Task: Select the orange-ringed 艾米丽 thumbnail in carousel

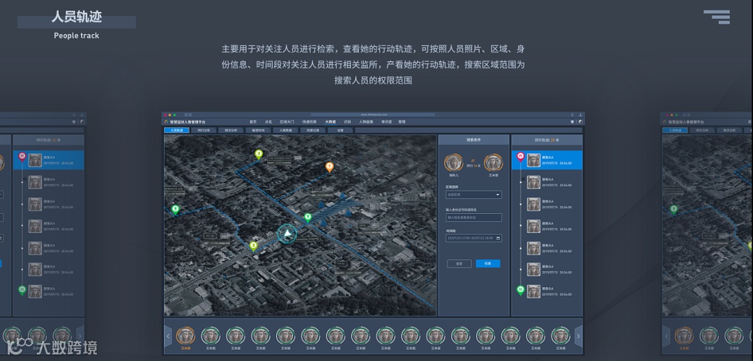Action: coord(185,336)
